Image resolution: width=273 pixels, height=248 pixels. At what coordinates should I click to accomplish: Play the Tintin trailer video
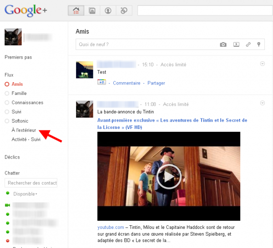pyautogui.click(x=169, y=176)
